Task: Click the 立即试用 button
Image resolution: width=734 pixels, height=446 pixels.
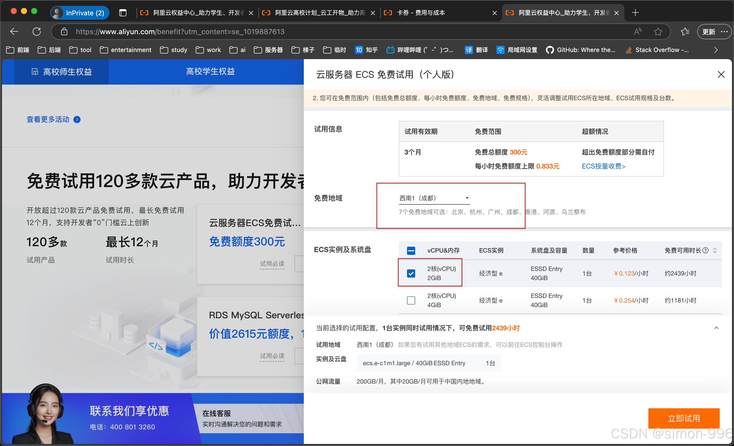Action: click(684, 418)
